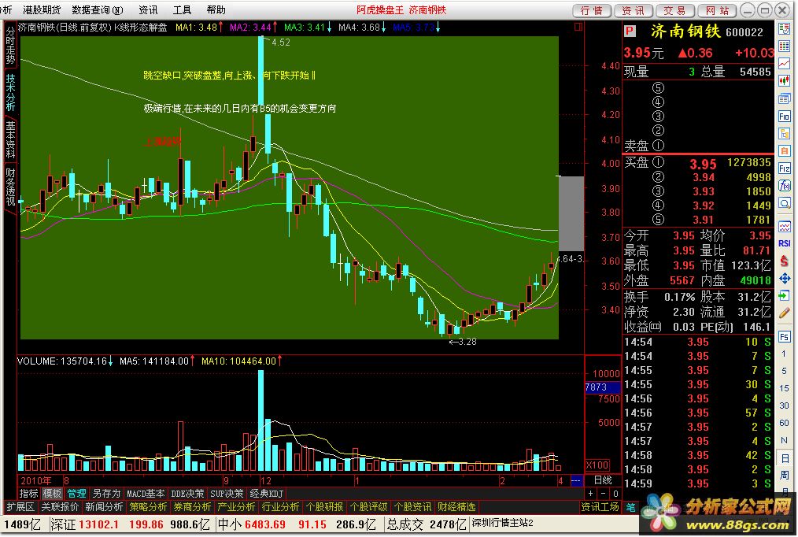Select the 30-minute period button

click(785, 406)
